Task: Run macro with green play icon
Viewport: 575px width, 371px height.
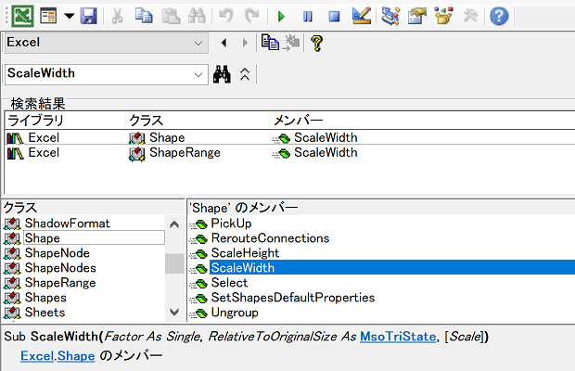Action: click(x=281, y=17)
